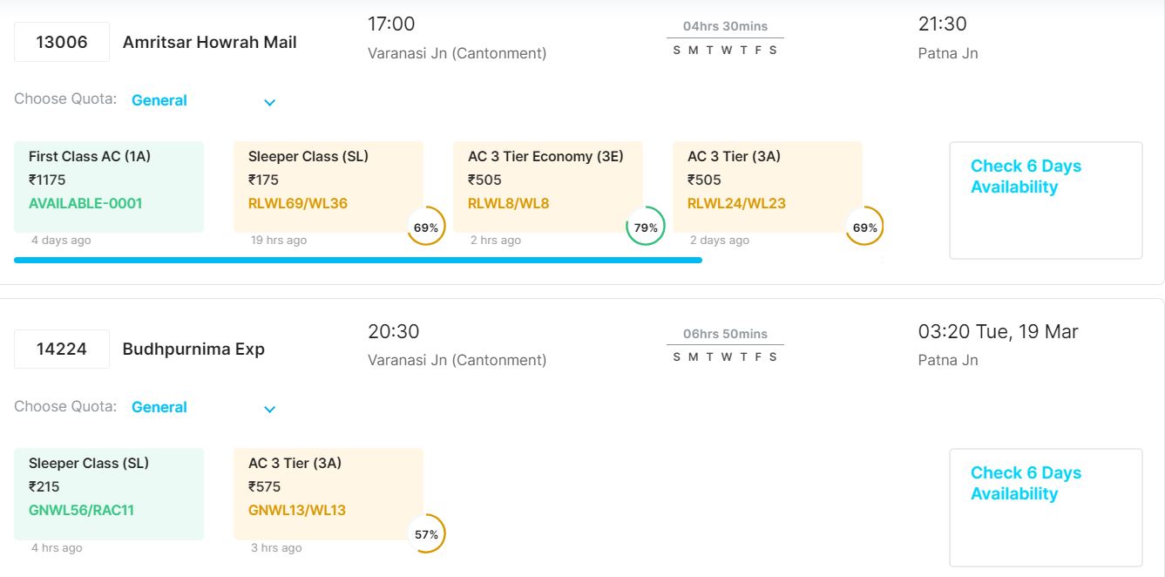Click the 79% prediction circle on 3E card
1165x577 pixels.
646,227
